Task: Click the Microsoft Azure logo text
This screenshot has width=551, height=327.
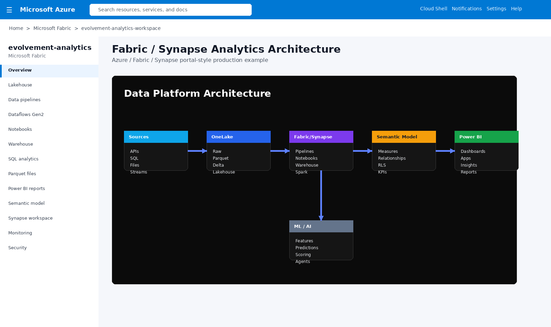Action: [48, 10]
